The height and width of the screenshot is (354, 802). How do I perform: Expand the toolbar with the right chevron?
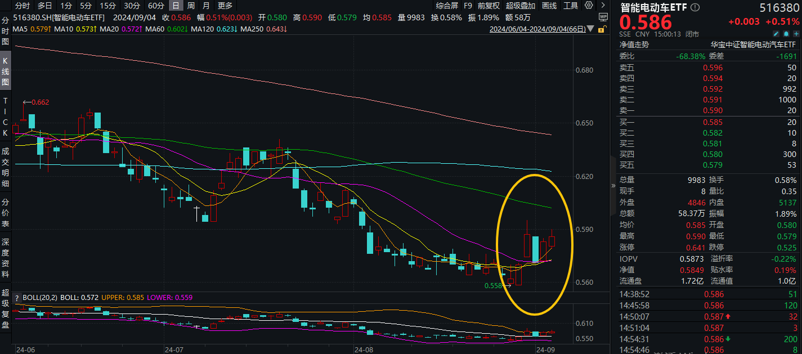pos(603,5)
